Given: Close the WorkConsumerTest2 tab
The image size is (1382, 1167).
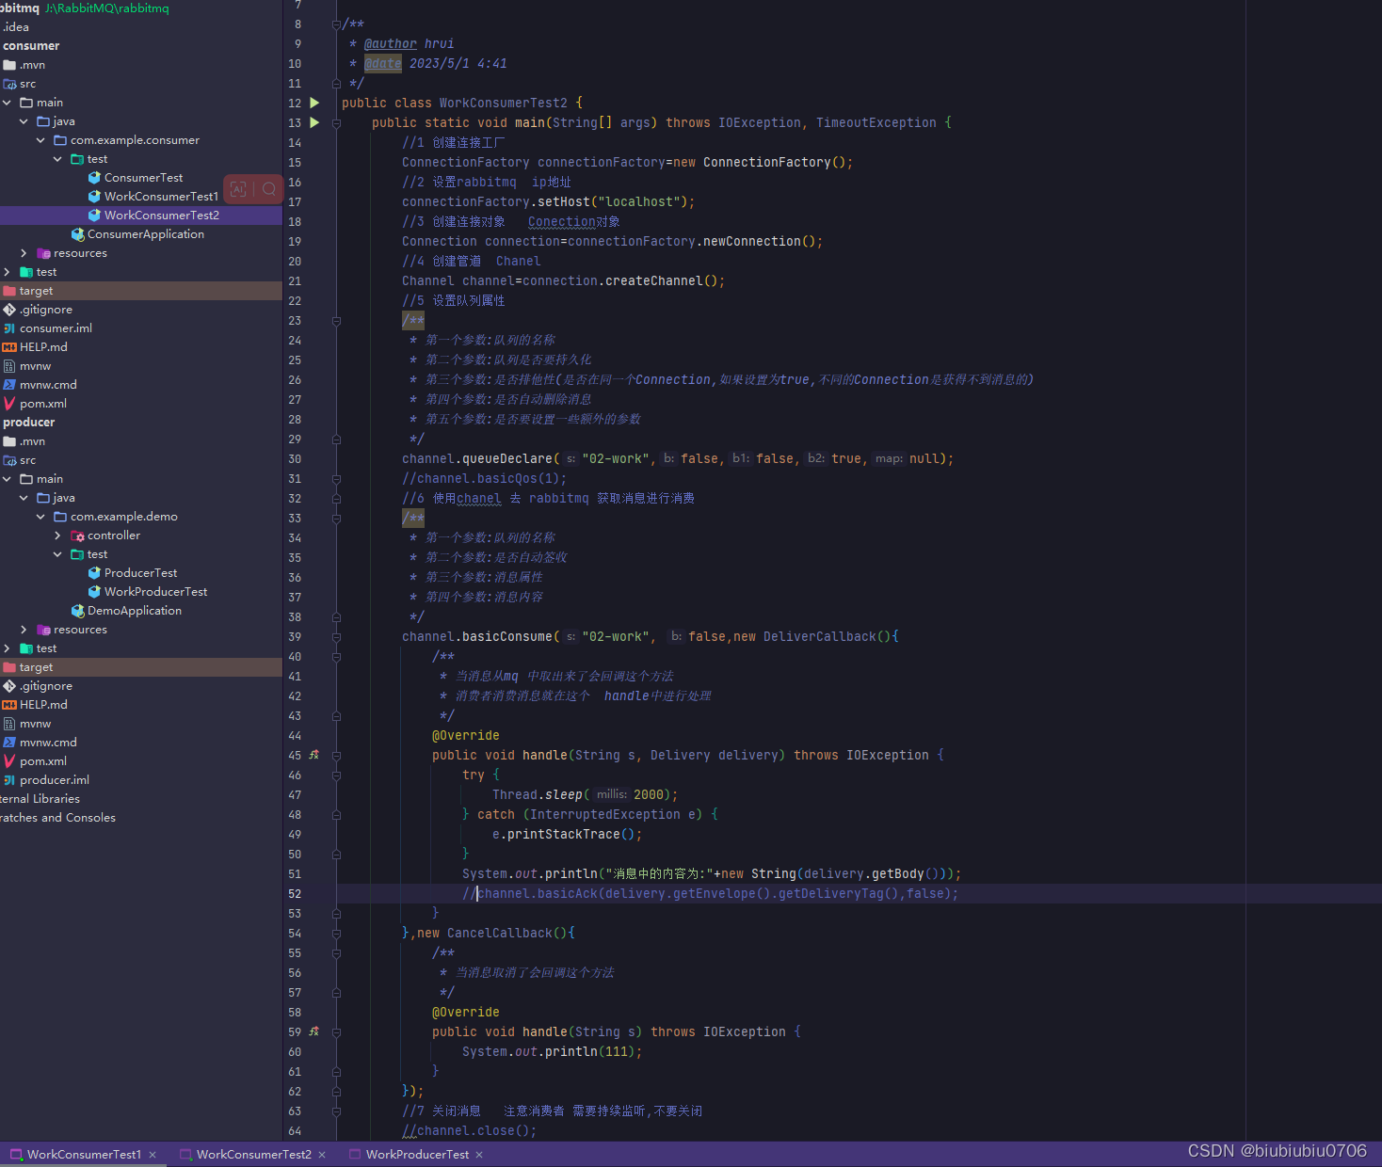Looking at the screenshot, I should [321, 1154].
